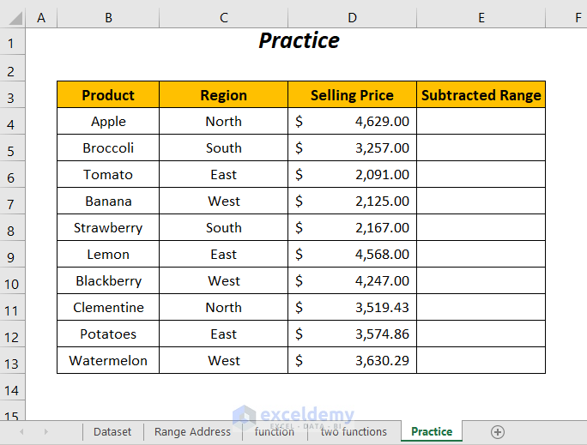The height and width of the screenshot is (445, 587).
Task: Switch to the two functions sheet tab
Action: pos(354,431)
